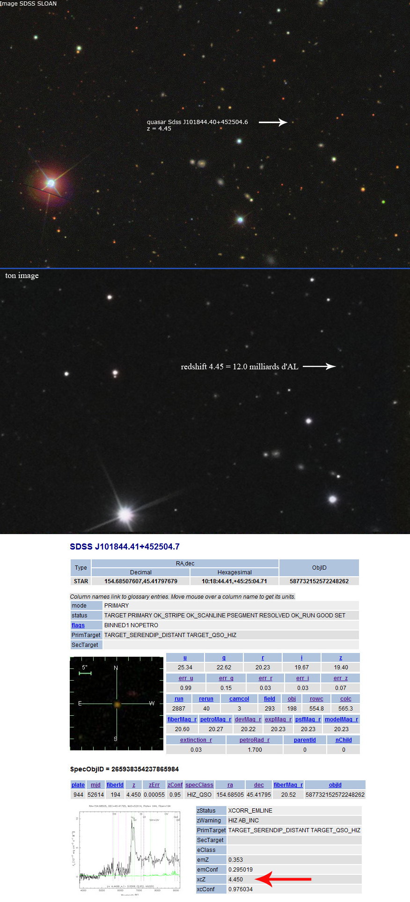
Task: Open the mjd column link
Action: 95,785
